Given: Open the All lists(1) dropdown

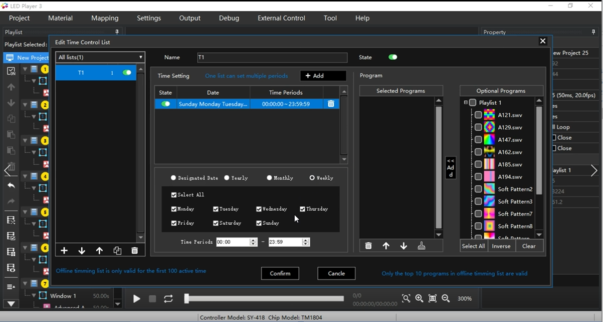Looking at the screenshot, I should click(x=100, y=57).
